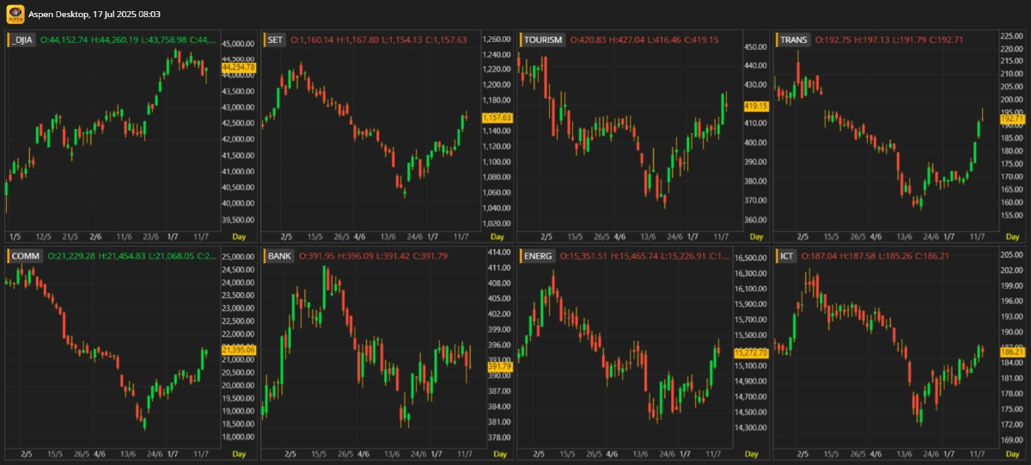
Task: Click the 1,157.63 price tag on SET
Action: pyautogui.click(x=497, y=117)
